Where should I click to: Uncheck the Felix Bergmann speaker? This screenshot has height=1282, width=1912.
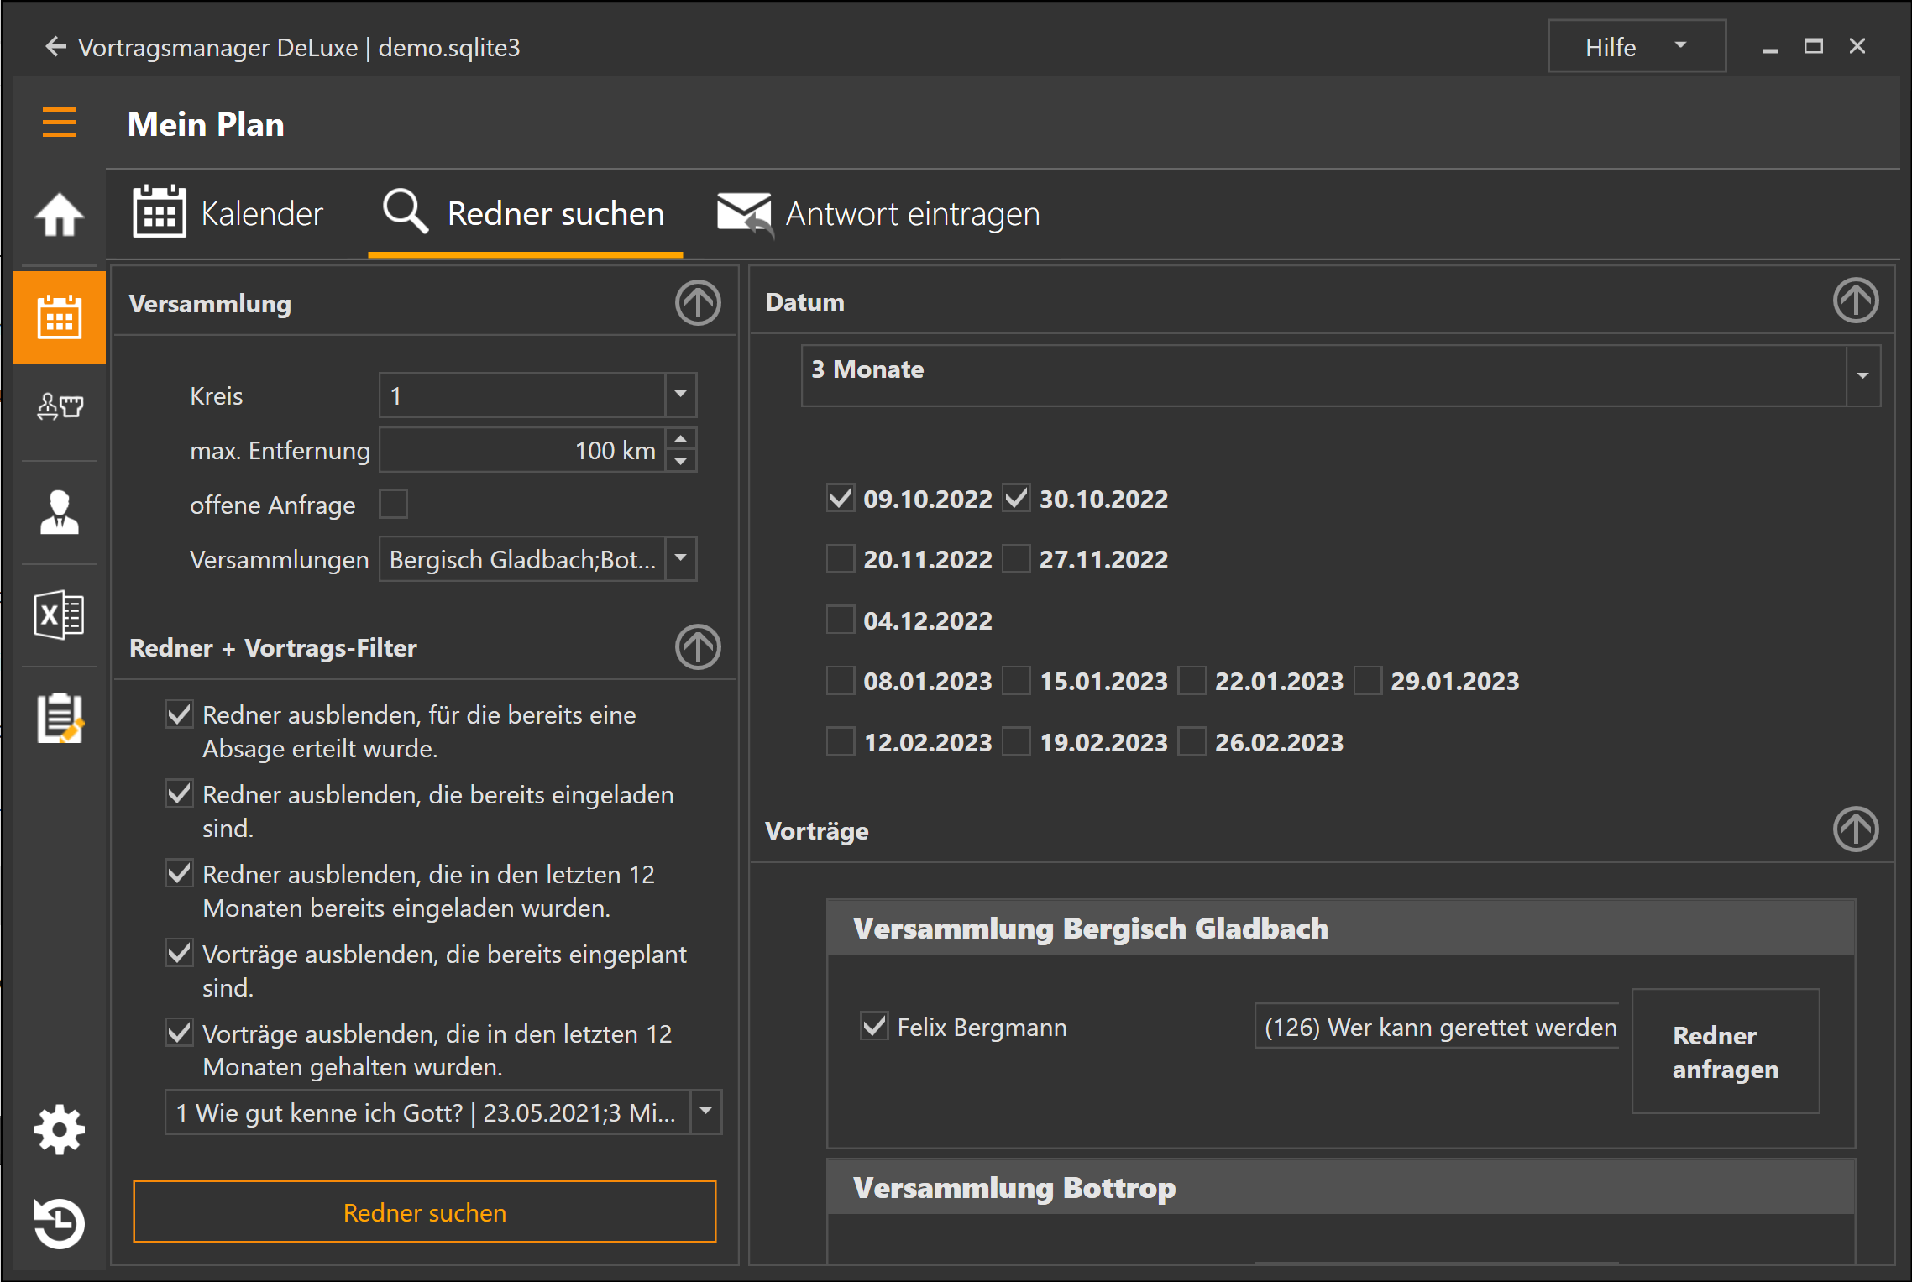click(874, 1026)
